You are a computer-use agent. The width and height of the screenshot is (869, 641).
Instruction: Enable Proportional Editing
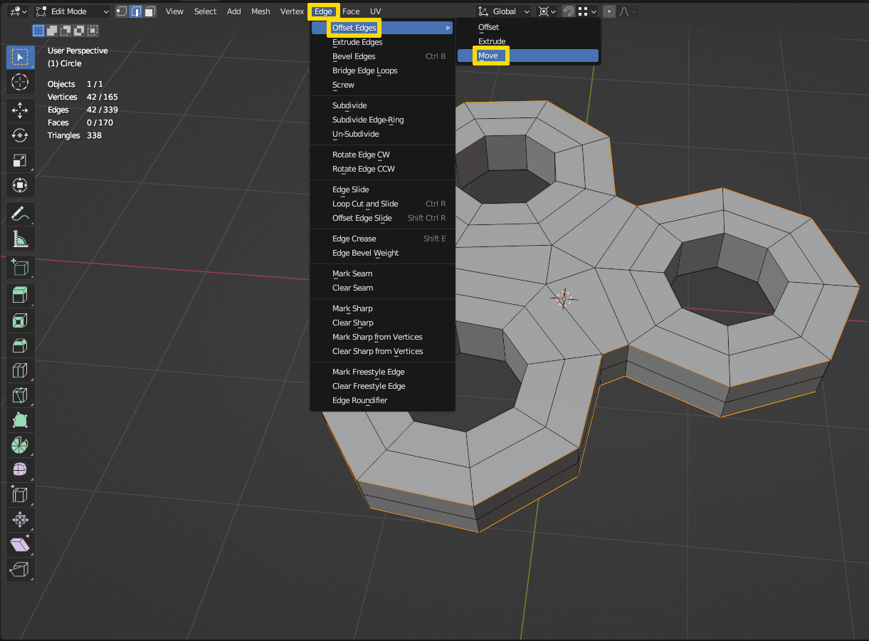(609, 11)
